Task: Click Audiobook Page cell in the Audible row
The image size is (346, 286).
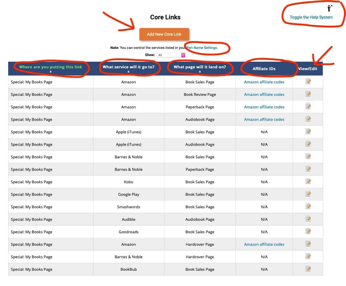Action: [x=200, y=219]
